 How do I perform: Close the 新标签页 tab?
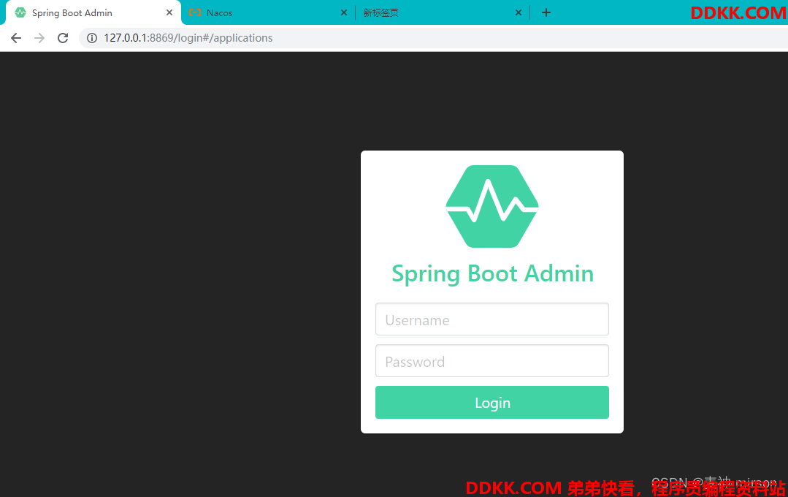518,12
